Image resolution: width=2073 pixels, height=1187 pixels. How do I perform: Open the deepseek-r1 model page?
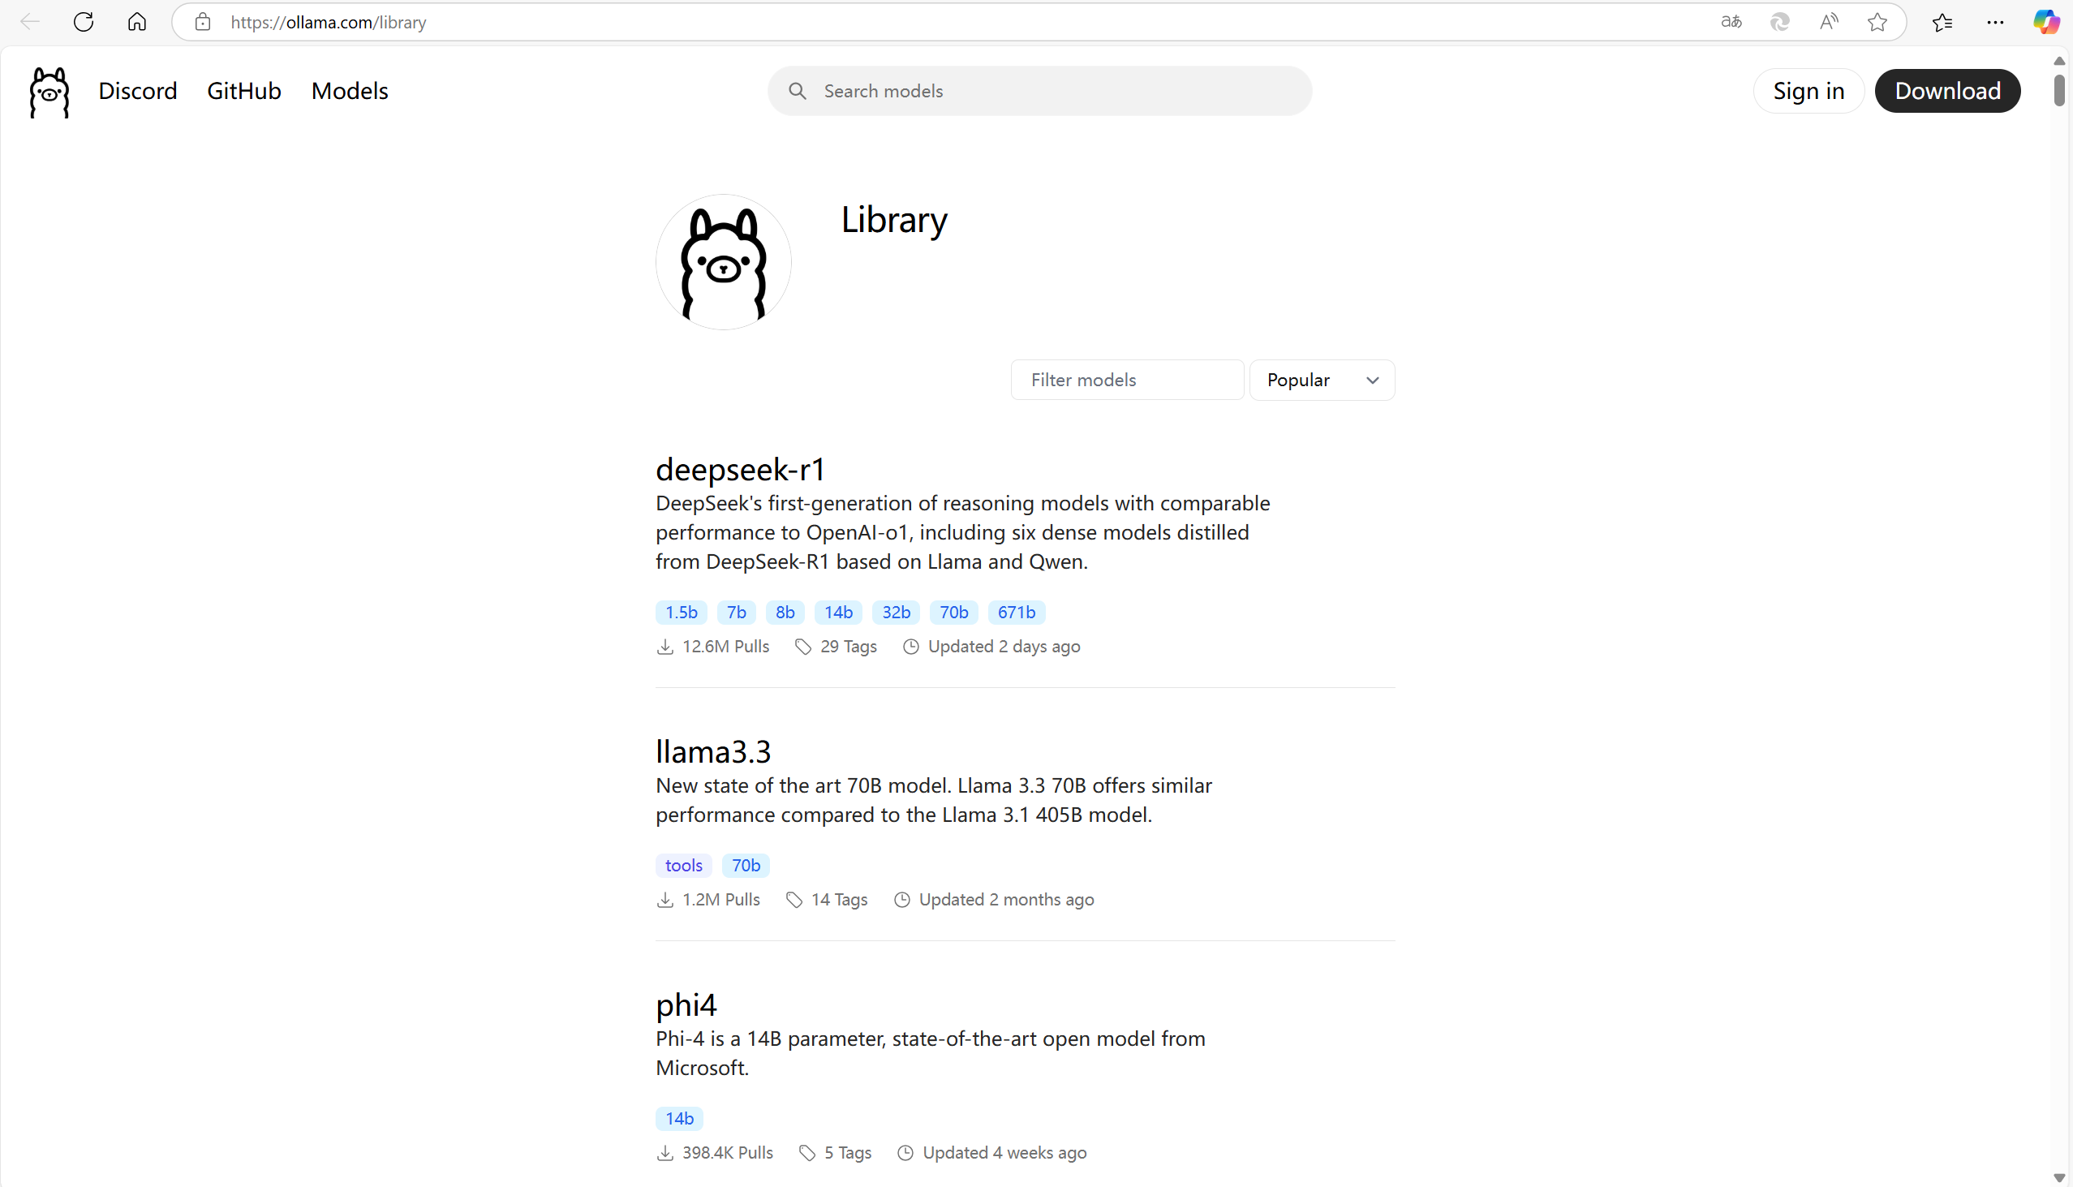[740, 470]
